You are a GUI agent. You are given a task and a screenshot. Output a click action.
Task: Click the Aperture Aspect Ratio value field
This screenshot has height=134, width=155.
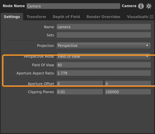point(104,73)
